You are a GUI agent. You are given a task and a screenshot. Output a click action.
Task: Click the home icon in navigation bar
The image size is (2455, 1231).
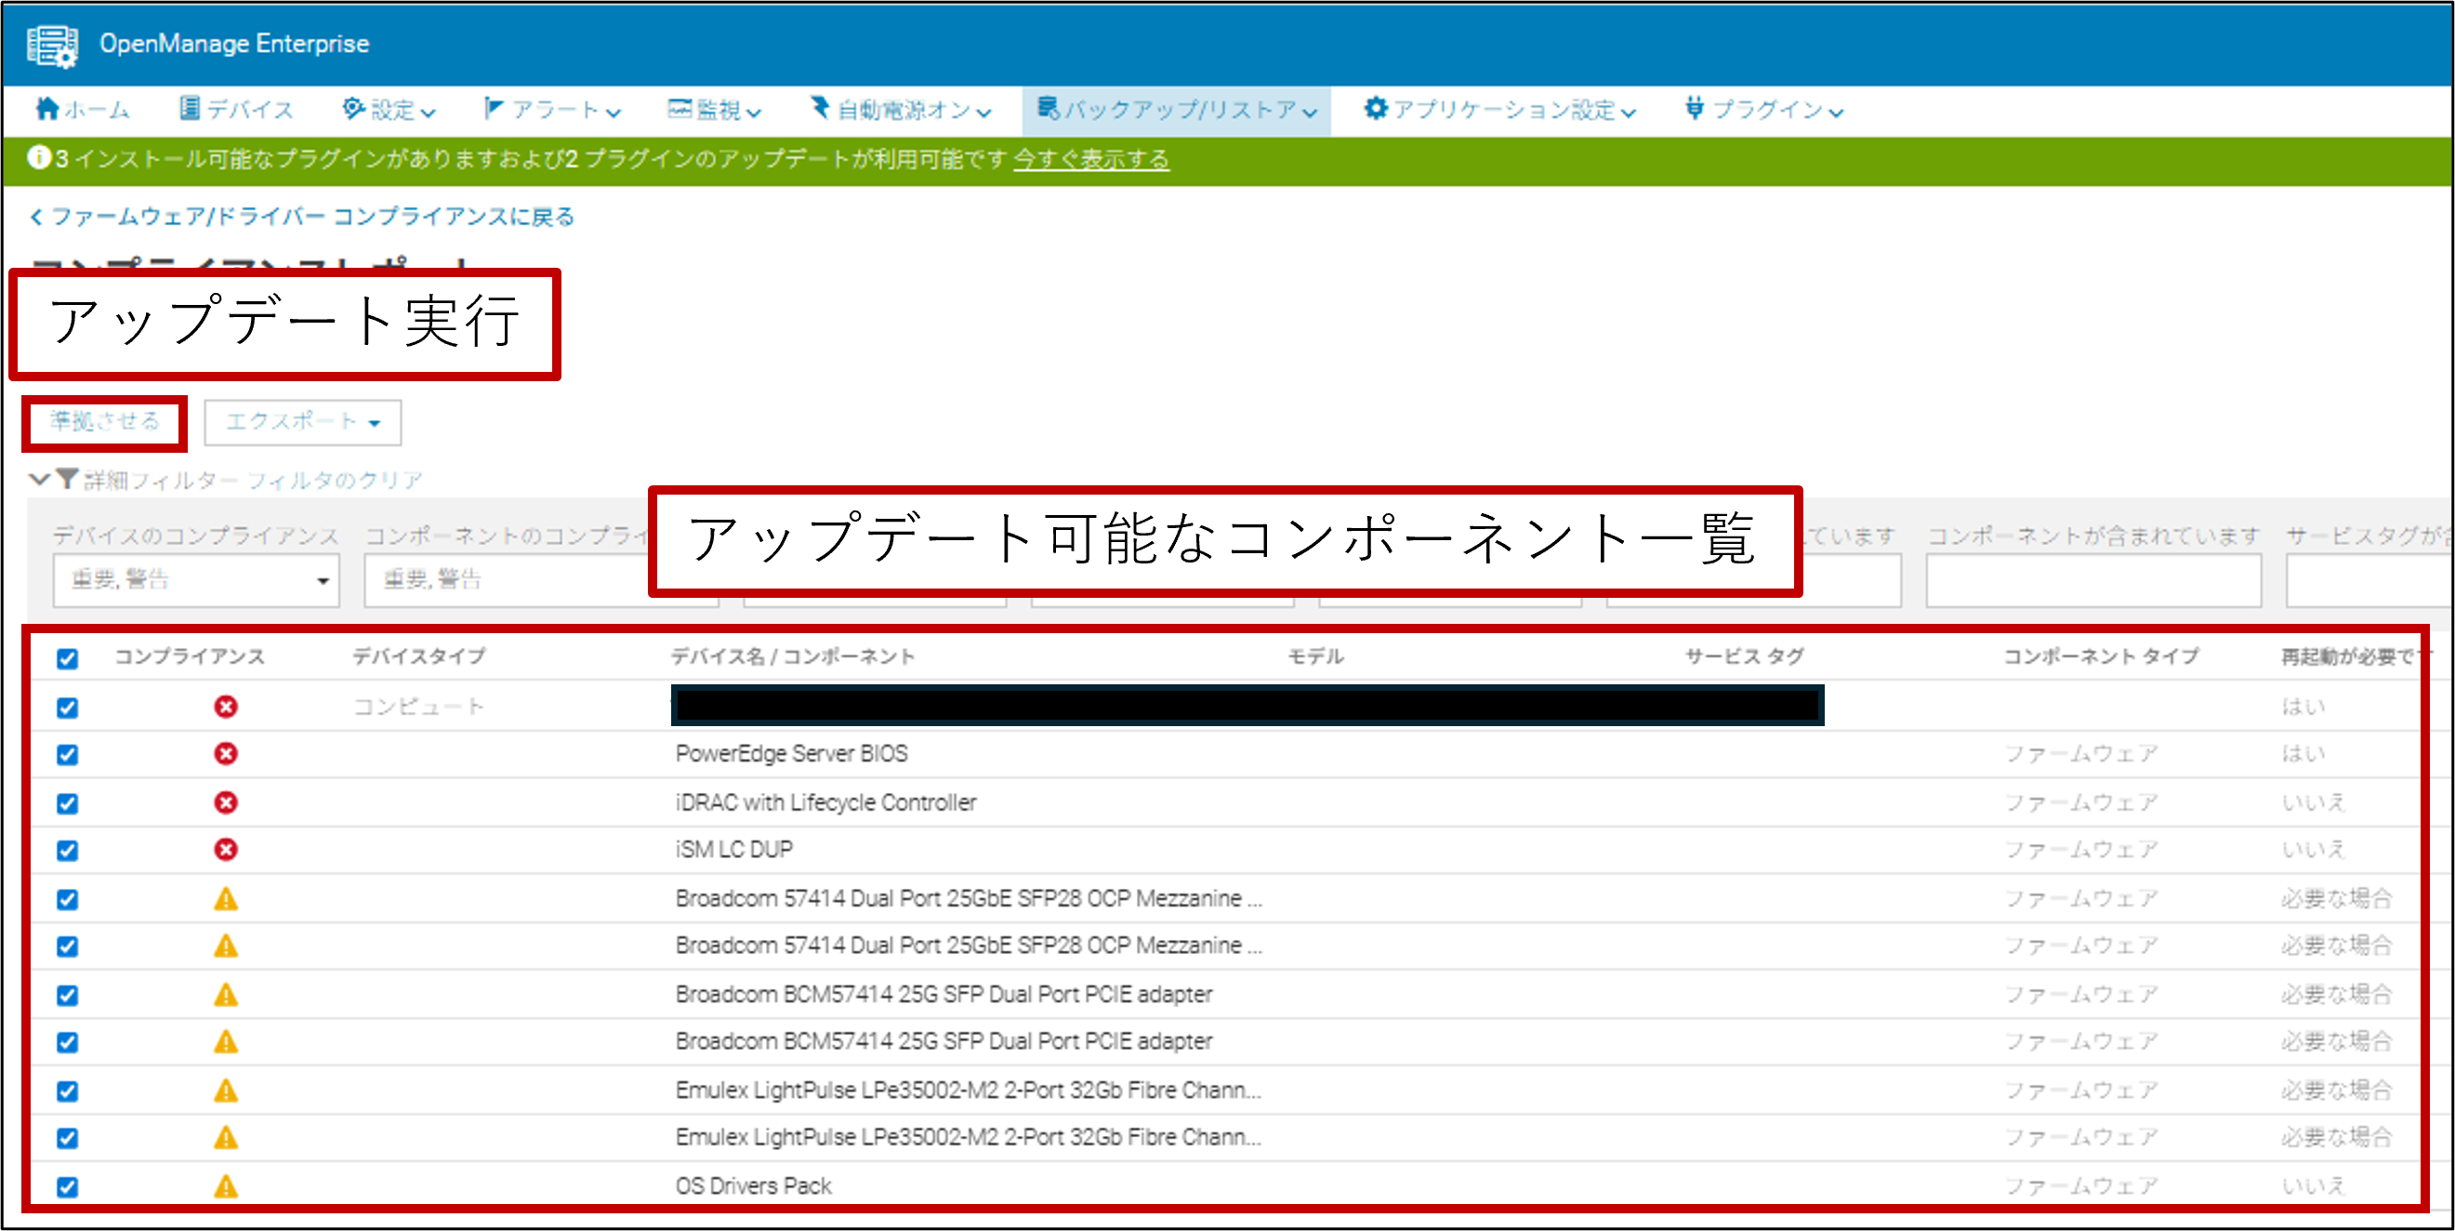(x=46, y=110)
